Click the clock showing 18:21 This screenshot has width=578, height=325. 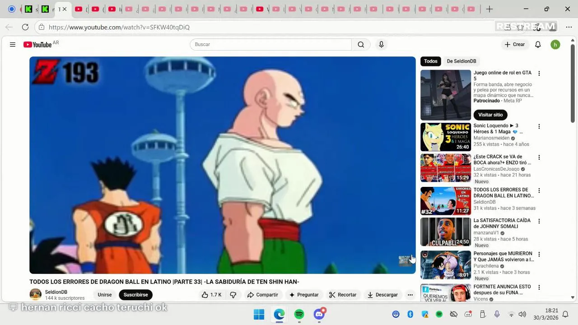[x=552, y=311]
